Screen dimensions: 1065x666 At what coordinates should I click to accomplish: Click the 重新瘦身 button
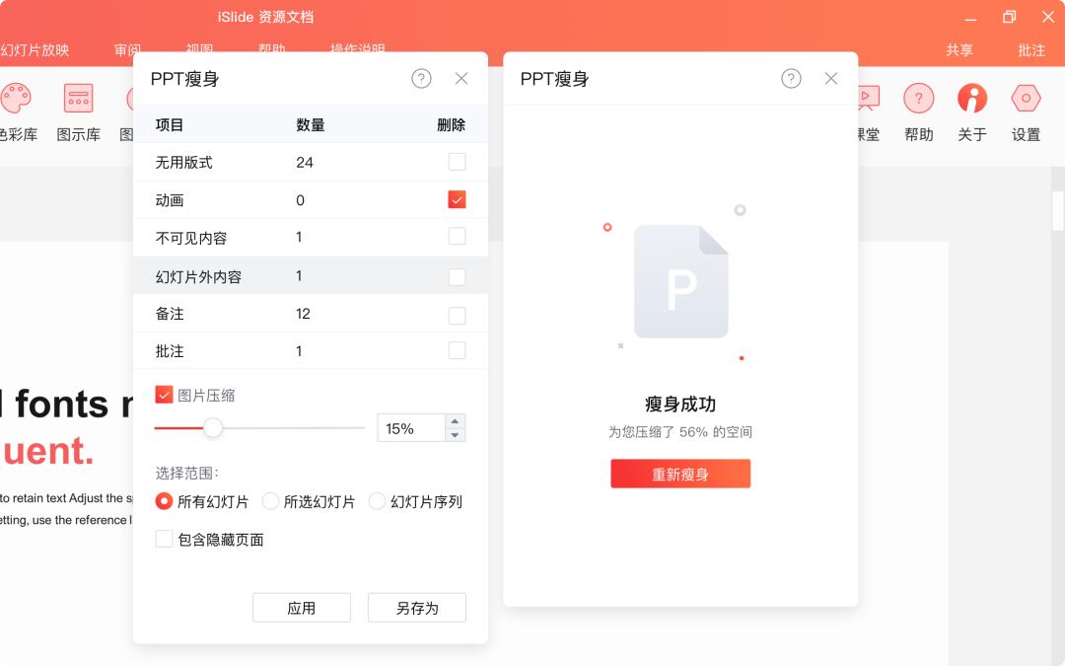[680, 474]
